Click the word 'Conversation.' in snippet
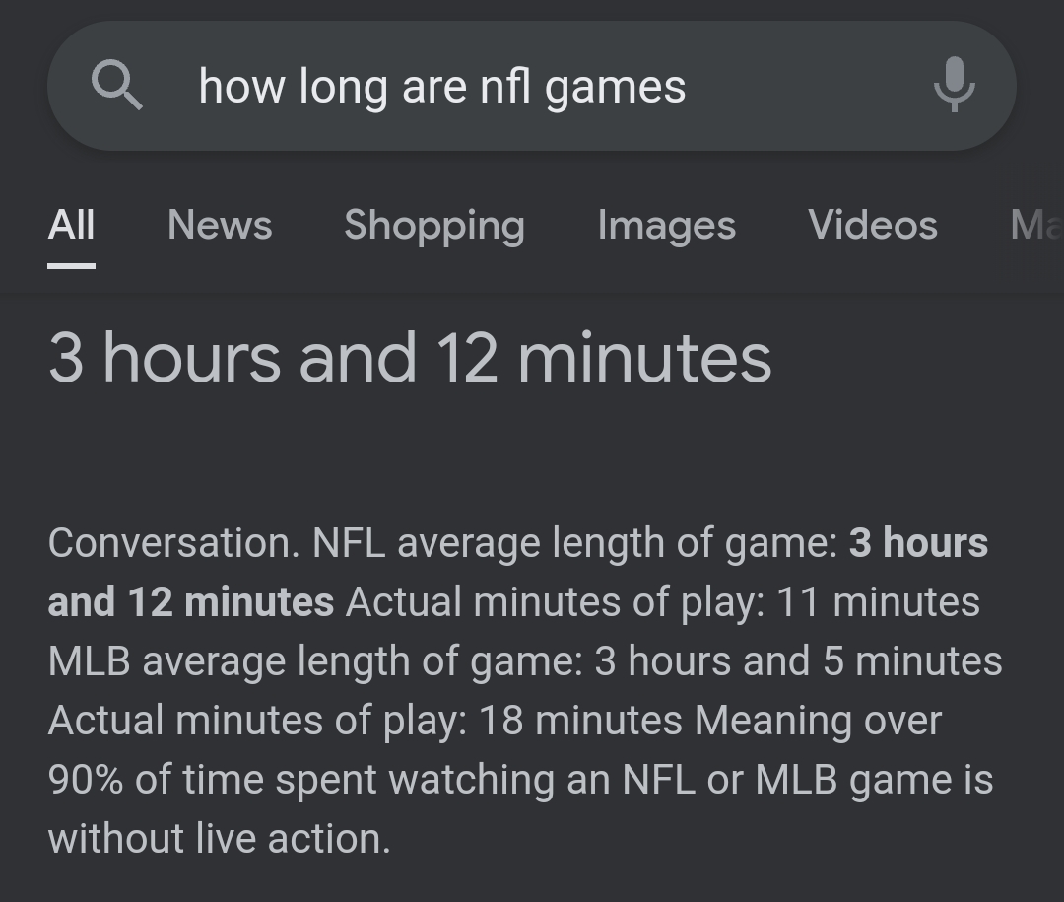1064x902 pixels. coord(173,543)
